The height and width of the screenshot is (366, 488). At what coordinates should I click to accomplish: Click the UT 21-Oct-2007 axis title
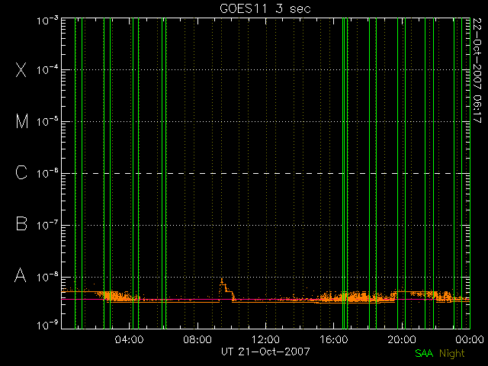click(265, 352)
